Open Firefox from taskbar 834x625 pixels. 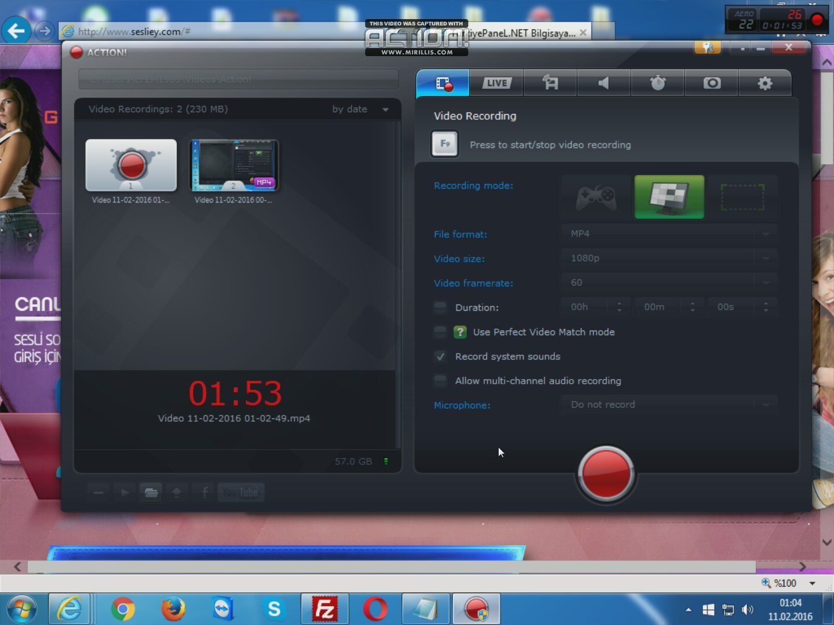tap(173, 609)
